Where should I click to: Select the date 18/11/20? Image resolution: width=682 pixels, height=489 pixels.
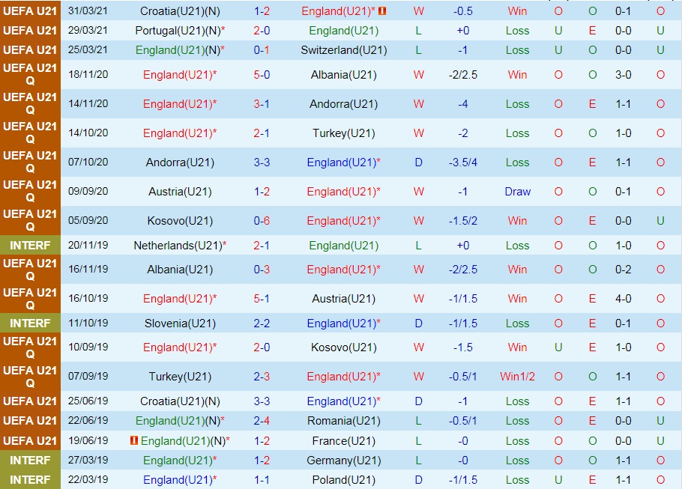pos(88,74)
